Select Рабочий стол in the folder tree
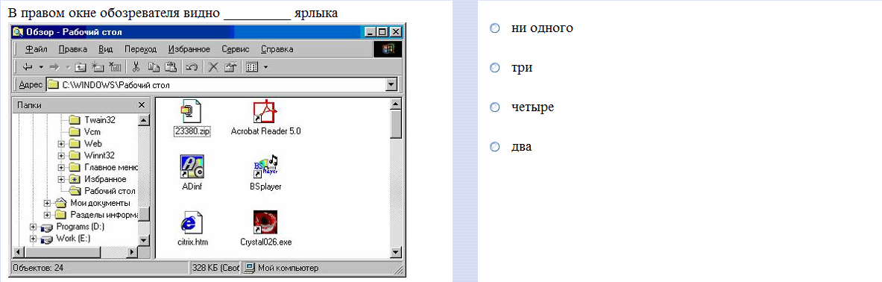Image resolution: width=882 pixels, height=282 pixels. coord(110,191)
